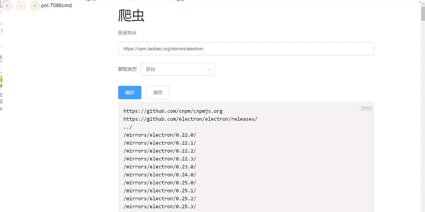
Task: Click the red close window button
Action: pos(7,6)
